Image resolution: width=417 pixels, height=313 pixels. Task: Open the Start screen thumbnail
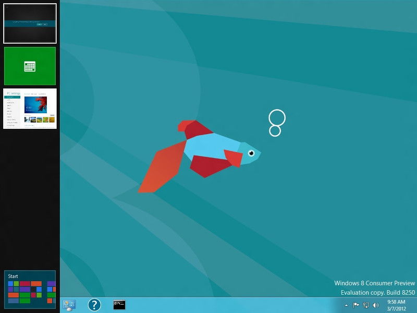pyautogui.click(x=30, y=290)
